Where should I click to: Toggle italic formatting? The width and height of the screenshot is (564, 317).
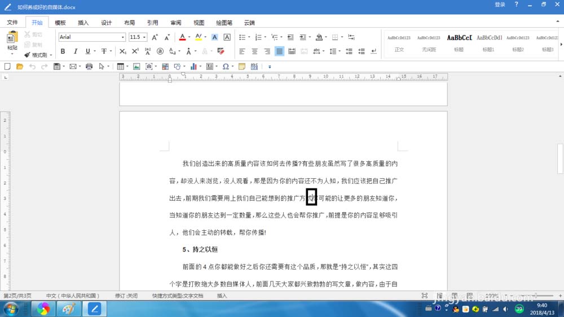coord(75,51)
